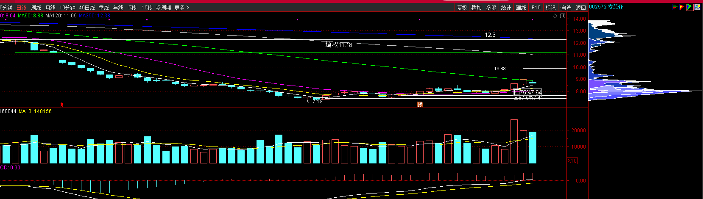
Task: Switch to 季线 quarterly period
Action: pyautogui.click(x=104, y=8)
